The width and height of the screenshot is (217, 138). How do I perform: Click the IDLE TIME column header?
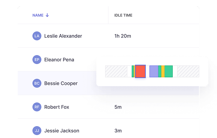(123, 15)
